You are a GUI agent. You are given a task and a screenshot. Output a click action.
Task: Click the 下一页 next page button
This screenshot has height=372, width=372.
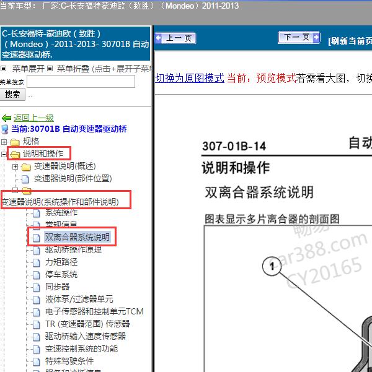coord(299,37)
